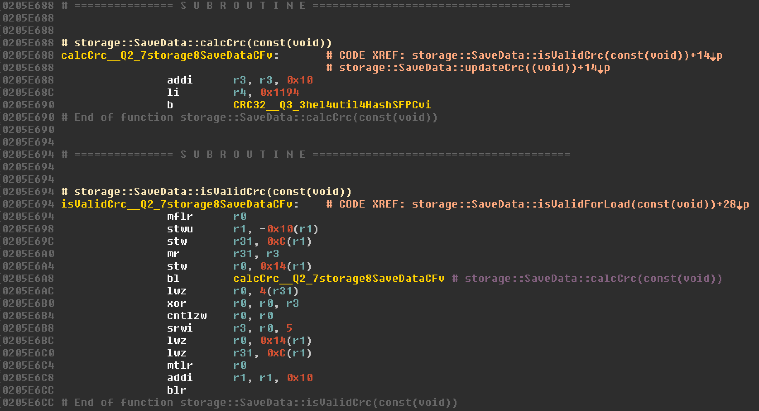759x411 pixels.
Task: Select the mflr instruction mnemonic
Action: [180, 217]
